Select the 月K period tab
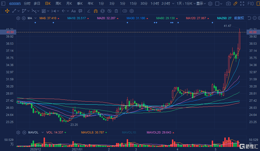Screen dimensions: 260x151 (x=69, y=4)
